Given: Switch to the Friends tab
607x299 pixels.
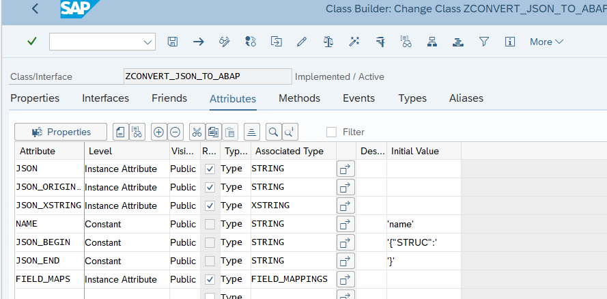Looking at the screenshot, I should pos(169,98).
